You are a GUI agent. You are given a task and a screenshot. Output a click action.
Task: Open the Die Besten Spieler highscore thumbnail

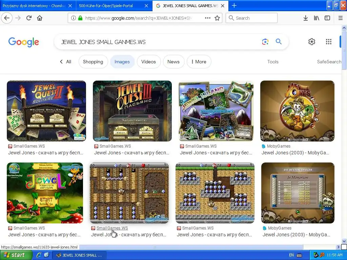[x=298, y=193]
